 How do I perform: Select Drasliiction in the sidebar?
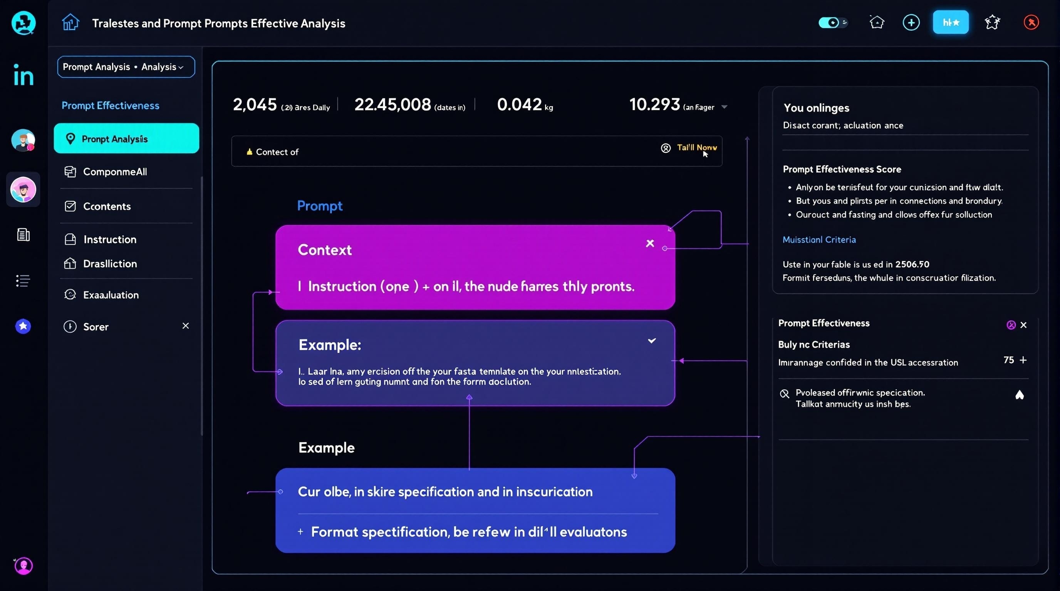click(126, 264)
